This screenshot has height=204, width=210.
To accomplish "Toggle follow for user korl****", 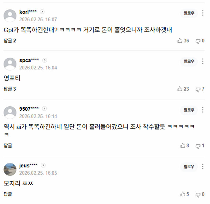I will tap(189, 13).
